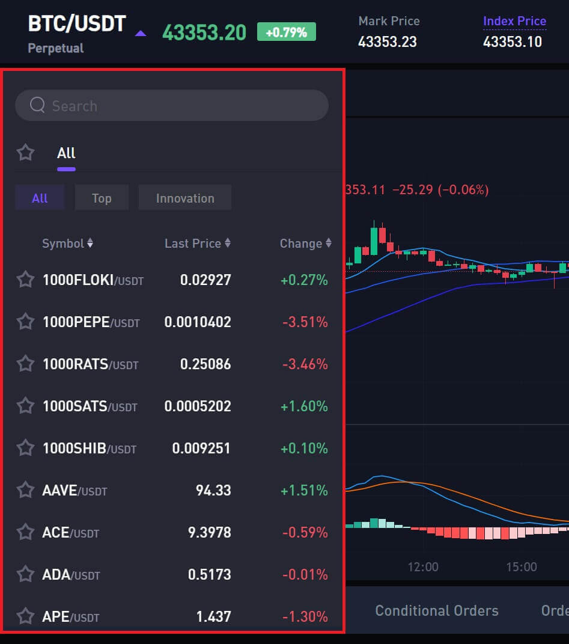Click the 43353.20 last price
Image resolution: width=569 pixels, height=644 pixels.
(x=204, y=32)
